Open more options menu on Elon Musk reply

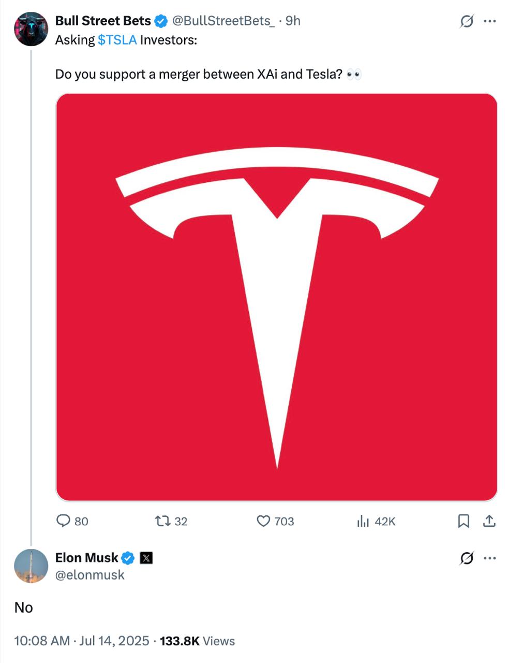(489, 558)
